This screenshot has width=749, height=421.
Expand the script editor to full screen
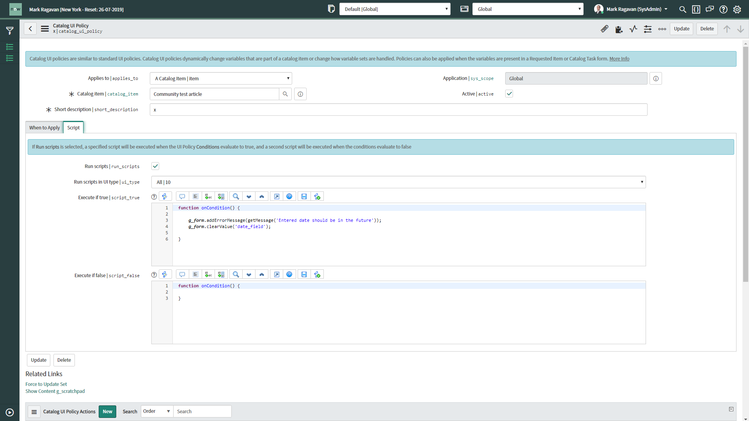click(277, 196)
